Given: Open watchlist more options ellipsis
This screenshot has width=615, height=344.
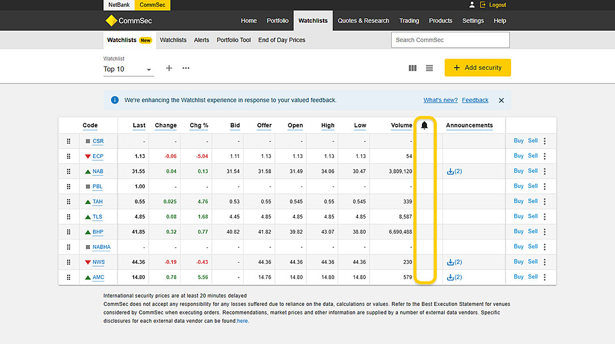Looking at the screenshot, I should [186, 68].
